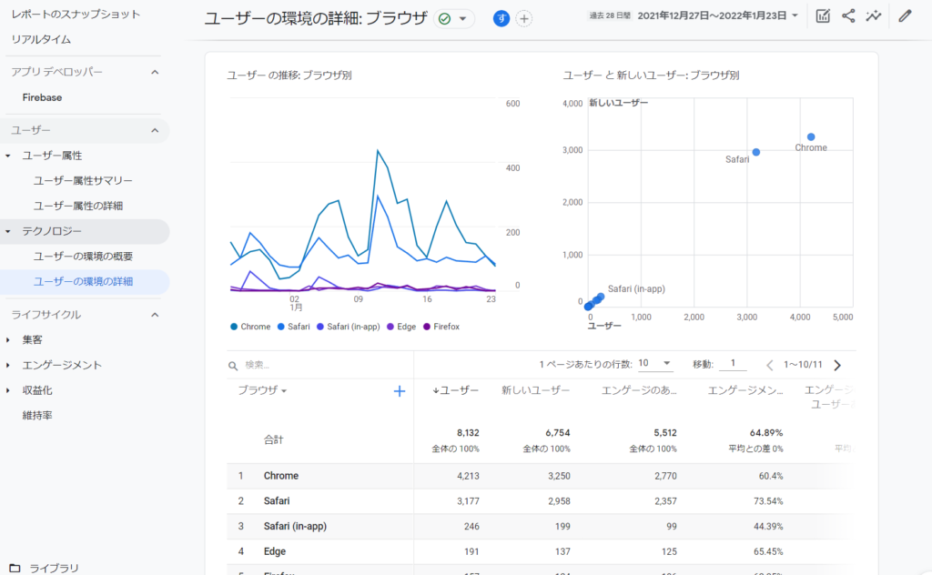The height and width of the screenshot is (575, 932).
Task: Open ユーザーの環境の概要 report
Action: pos(83,257)
